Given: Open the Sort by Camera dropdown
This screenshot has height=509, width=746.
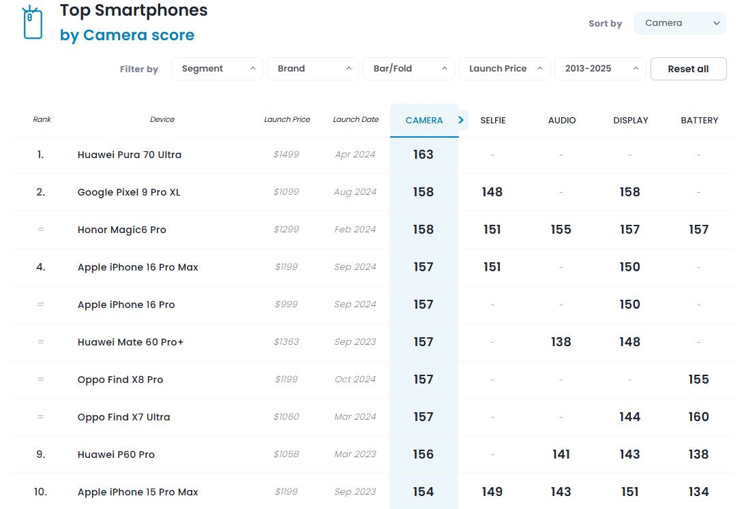Looking at the screenshot, I should tap(680, 23).
